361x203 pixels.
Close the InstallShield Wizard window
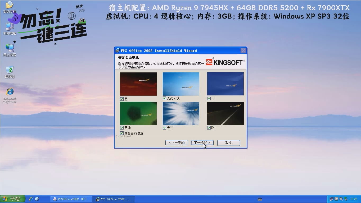[x=243, y=50]
